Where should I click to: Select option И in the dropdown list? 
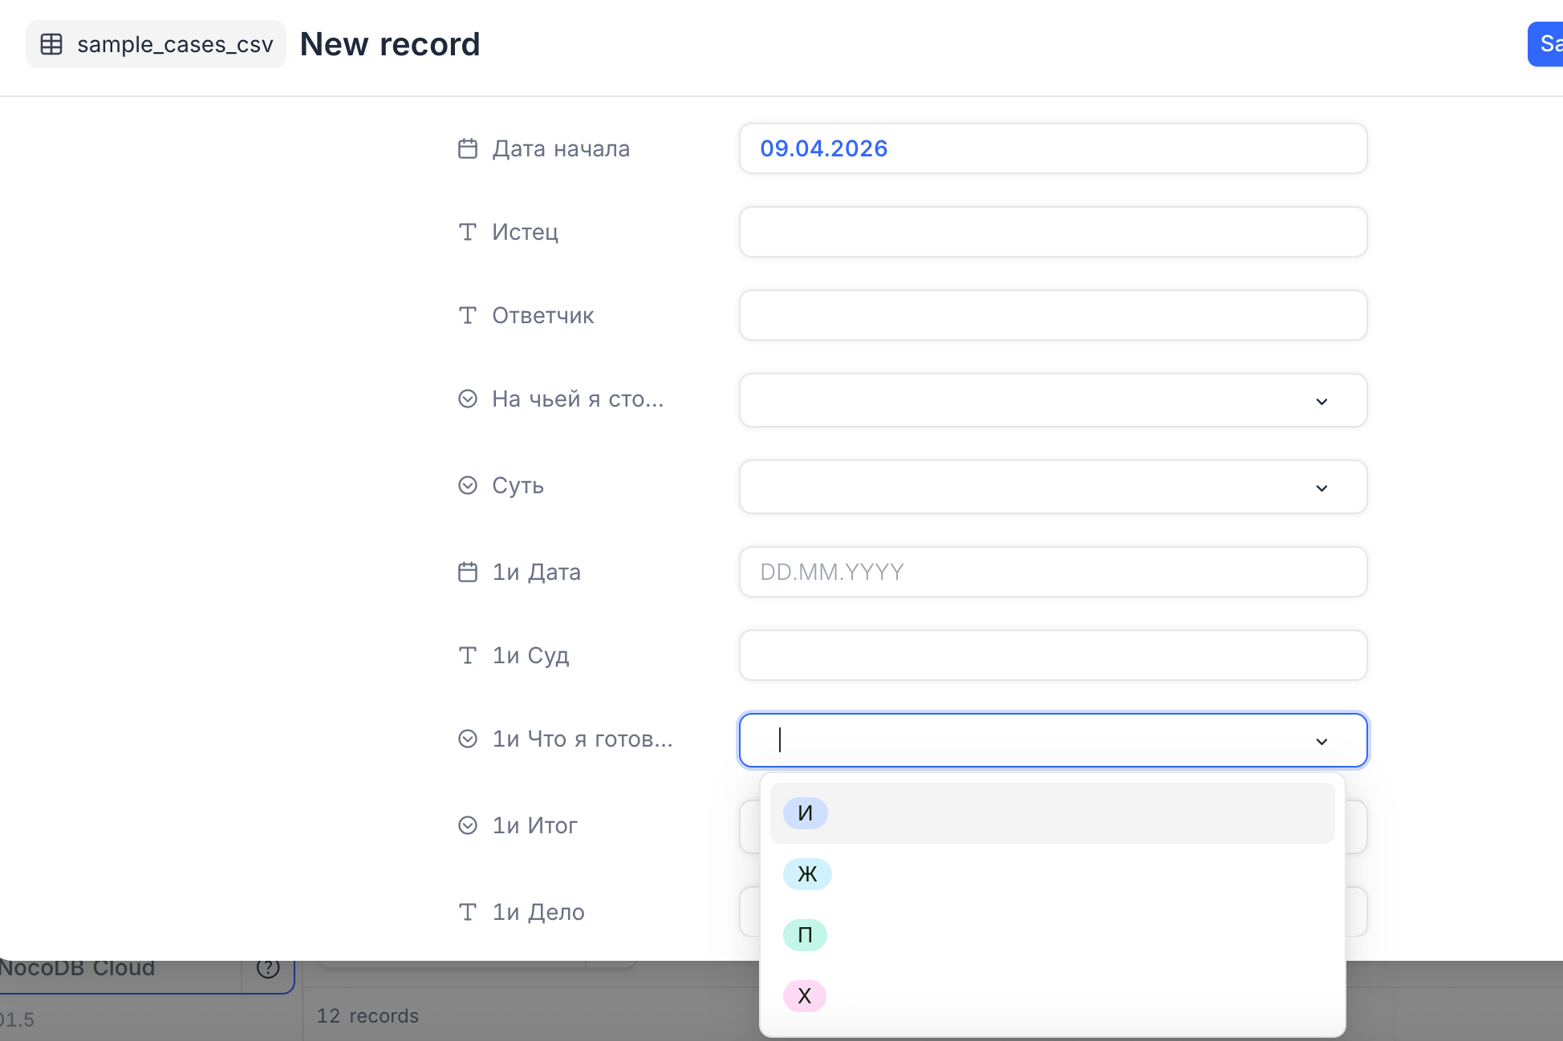coord(1052,813)
